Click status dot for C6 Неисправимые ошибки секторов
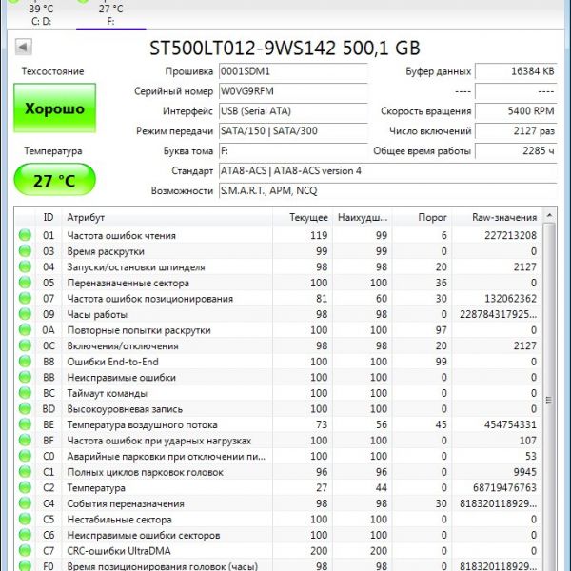This screenshot has height=571, width=571. point(25,535)
